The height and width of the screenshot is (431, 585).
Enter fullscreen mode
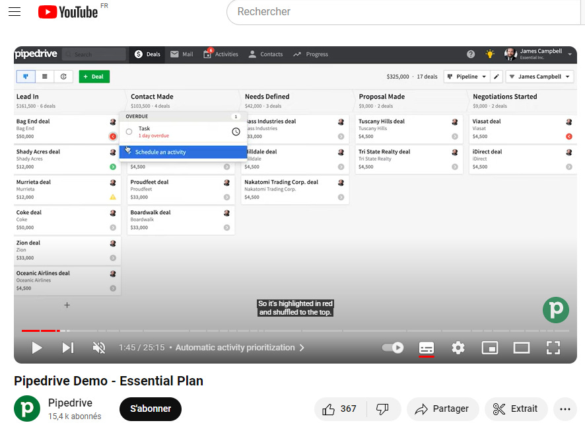553,348
